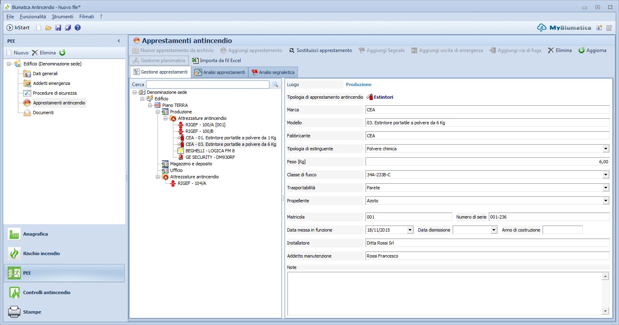Click the Numero di serie field
The width and height of the screenshot is (619, 325).
click(x=549, y=217)
